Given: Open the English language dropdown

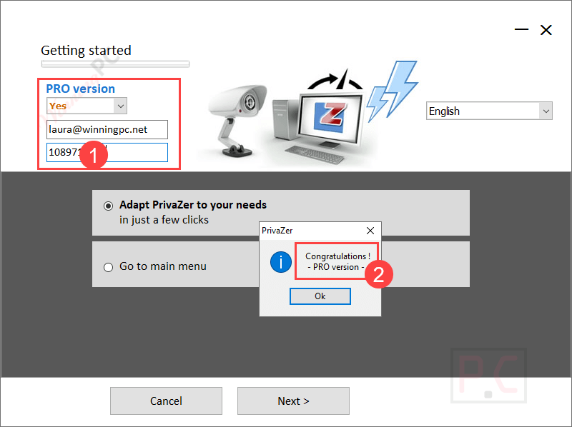Looking at the screenshot, I should tap(489, 111).
